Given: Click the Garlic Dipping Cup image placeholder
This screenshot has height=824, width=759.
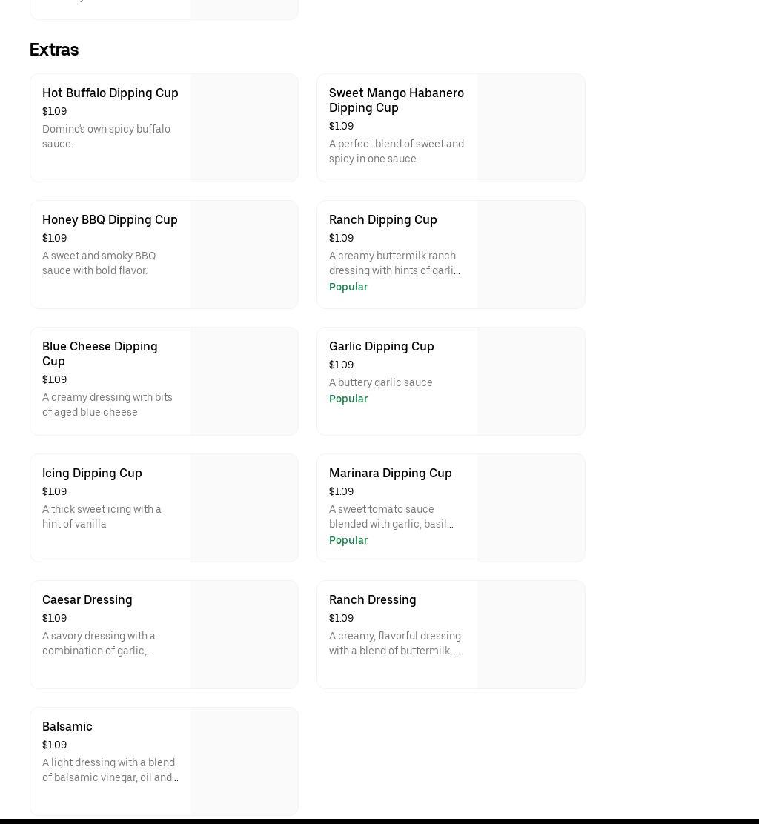Looking at the screenshot, I should (531, 381).
